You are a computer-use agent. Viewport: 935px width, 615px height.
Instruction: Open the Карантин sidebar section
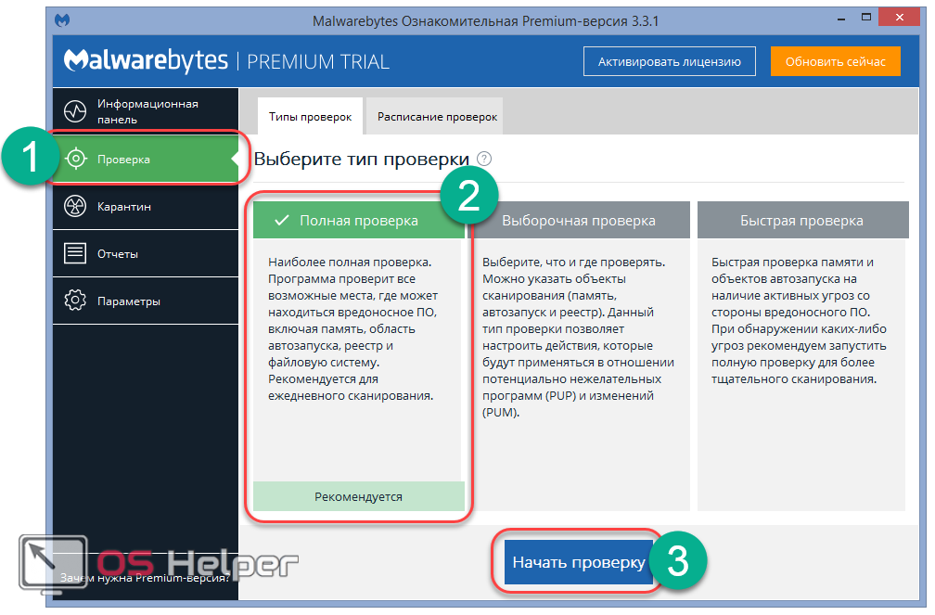coord(124,206)
